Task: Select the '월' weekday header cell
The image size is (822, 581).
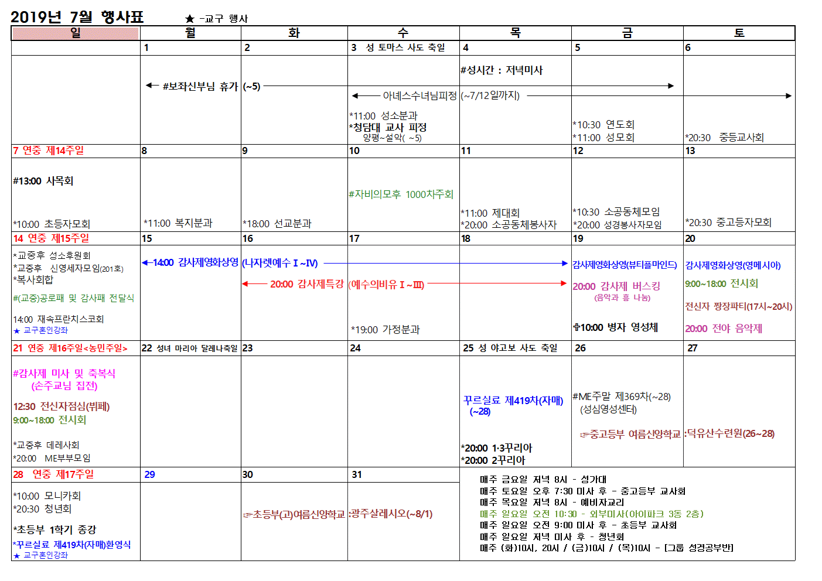Action: point(190,33)
